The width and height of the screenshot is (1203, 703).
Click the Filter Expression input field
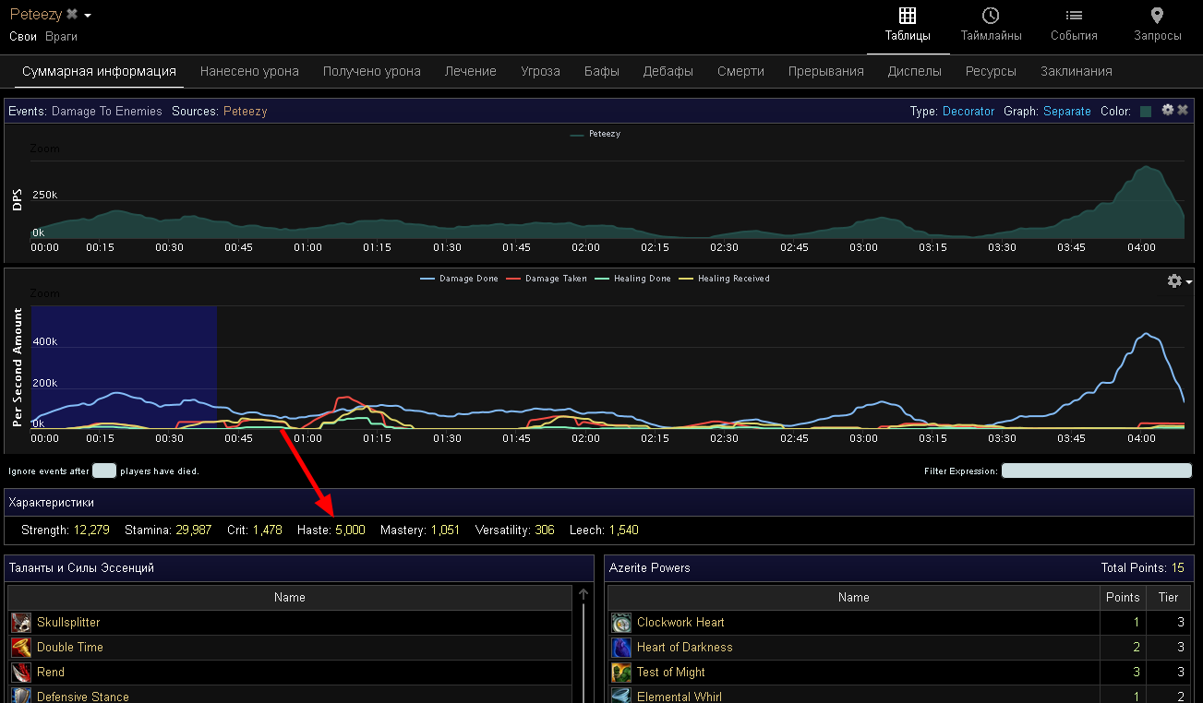pyautogui.click(x=1096, y=471)
